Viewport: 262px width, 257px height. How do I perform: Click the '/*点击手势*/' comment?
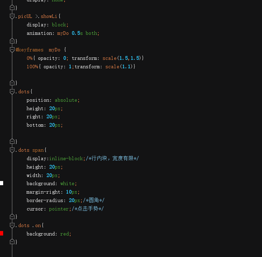coord(88,209)
